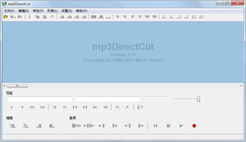Click the double right arrow navigation button

pyautogui.click(x=42, y=107)
